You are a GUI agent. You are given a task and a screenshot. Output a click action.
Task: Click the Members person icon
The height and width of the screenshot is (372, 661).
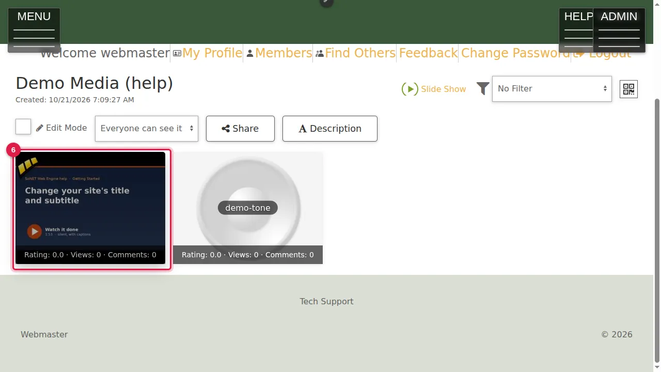(x=250, y=53)
